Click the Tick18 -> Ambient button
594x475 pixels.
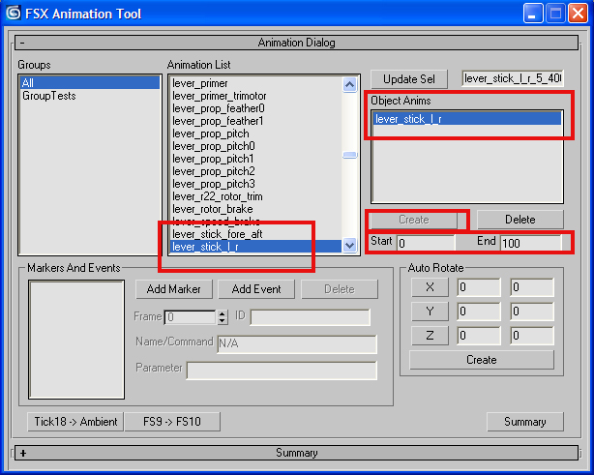pos(75,422)
